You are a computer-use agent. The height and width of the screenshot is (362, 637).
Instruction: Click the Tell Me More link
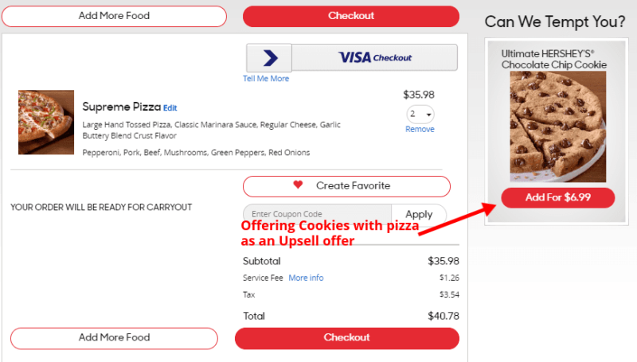coord(266,79)
